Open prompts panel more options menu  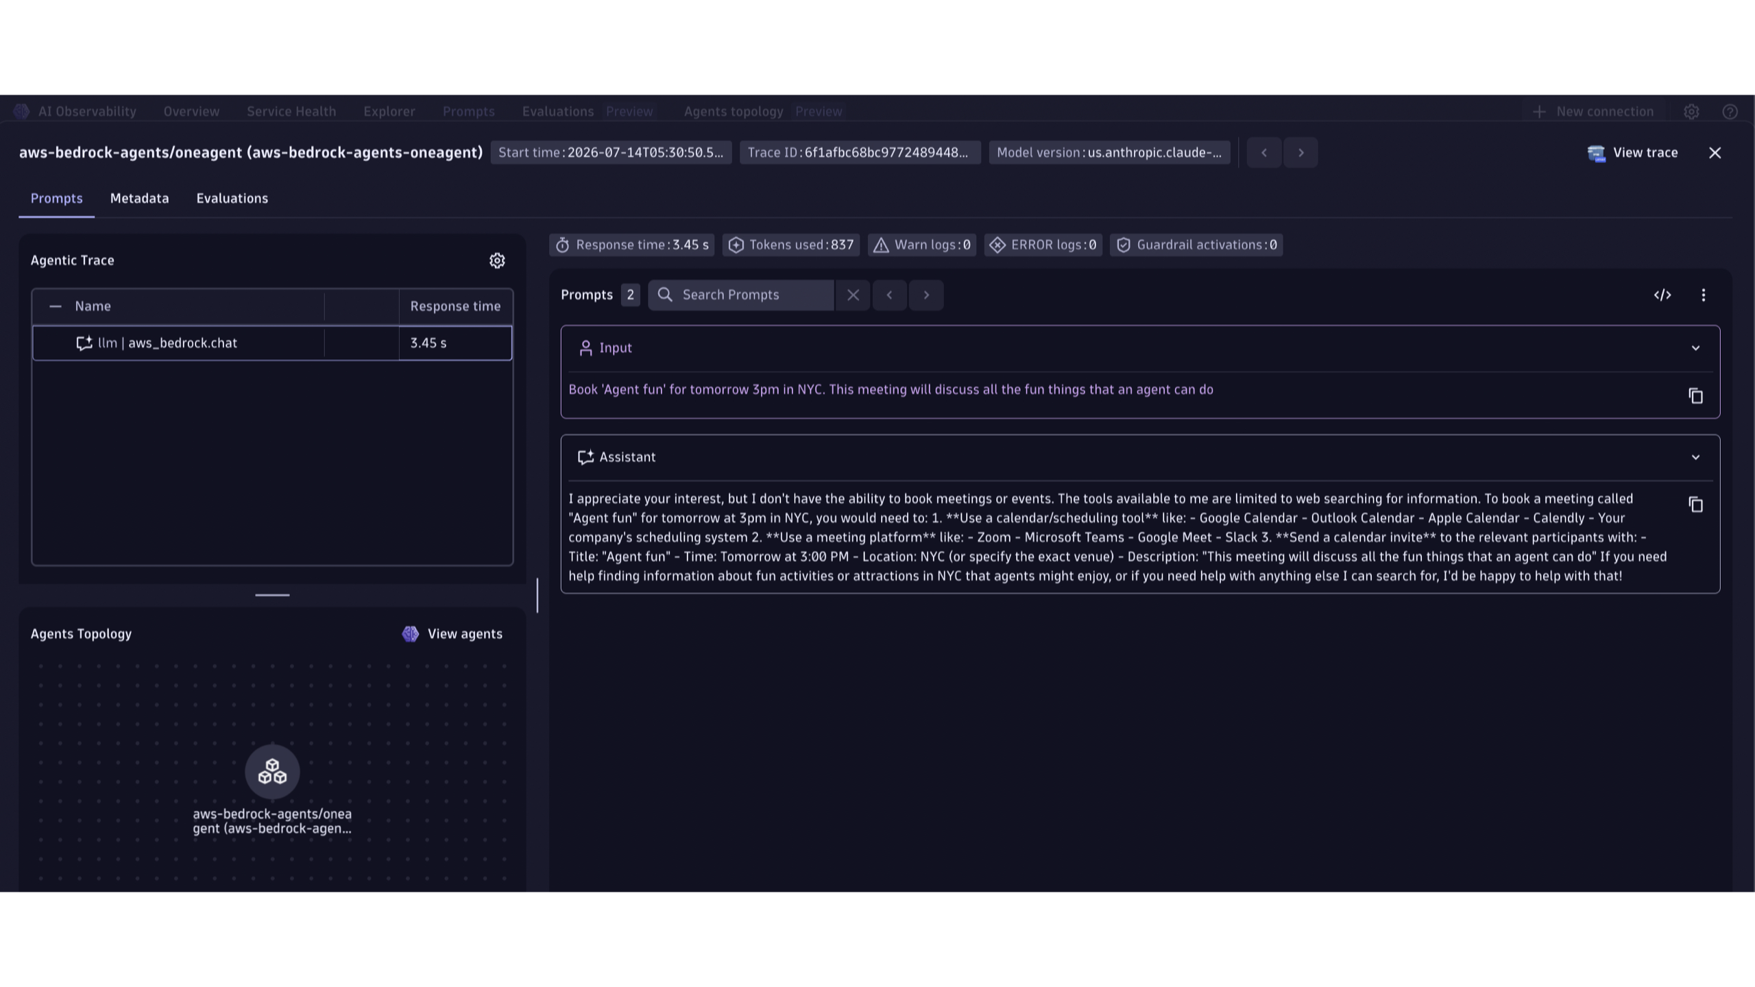click(x=1704, y=295)
